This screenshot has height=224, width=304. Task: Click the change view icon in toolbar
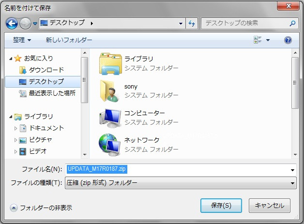coord(258,40)
